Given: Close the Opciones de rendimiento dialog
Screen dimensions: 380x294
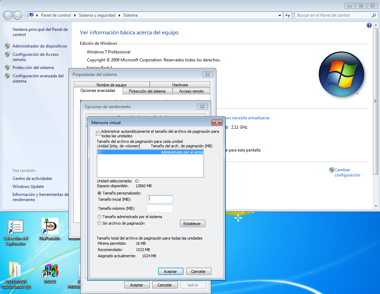Looking at the screenshot, I should coord(203,106).
